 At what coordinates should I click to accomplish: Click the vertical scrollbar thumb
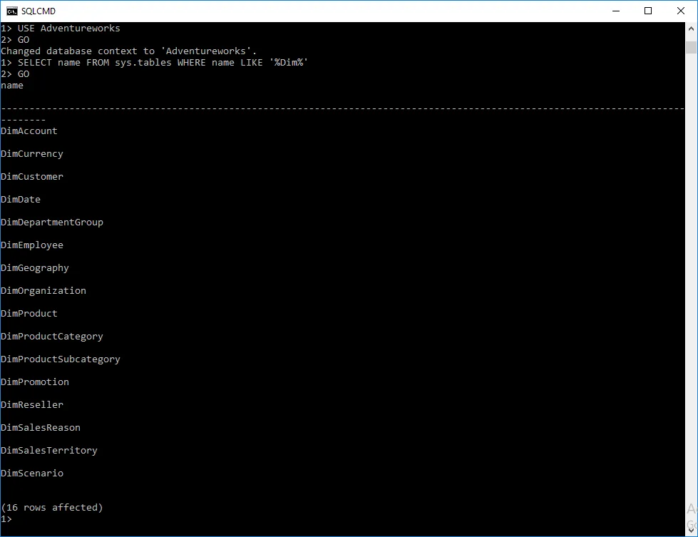(x=691, y=47)
